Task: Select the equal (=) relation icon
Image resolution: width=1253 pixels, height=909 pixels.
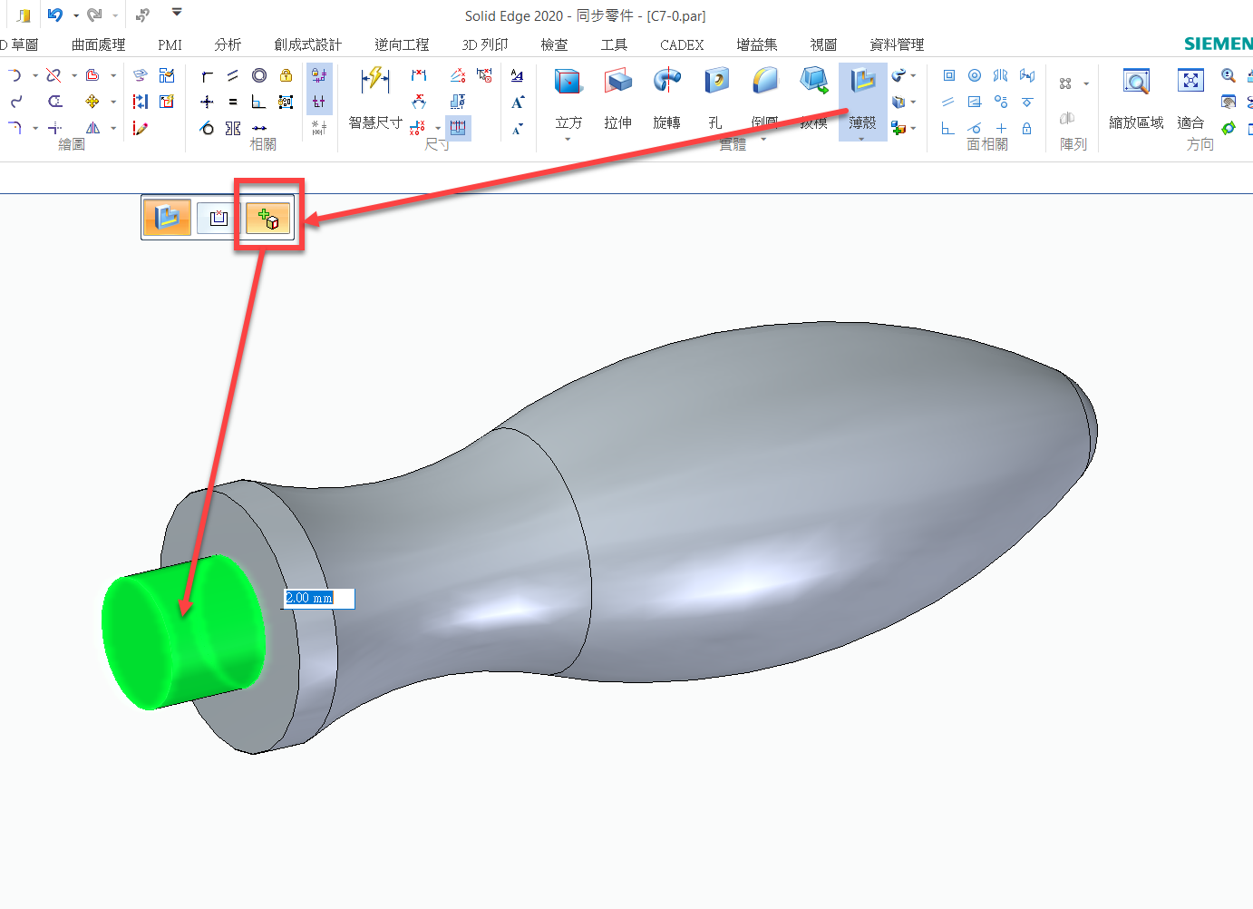Action: pos(233,102)
